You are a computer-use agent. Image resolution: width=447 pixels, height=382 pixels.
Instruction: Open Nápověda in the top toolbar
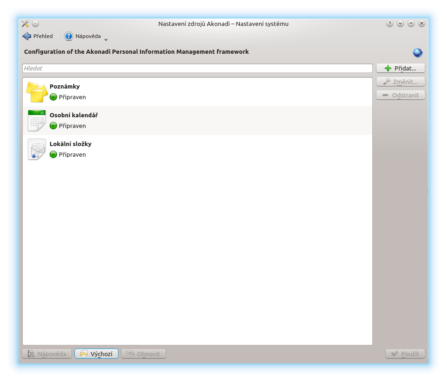pyautogui.click(x=83, y=36)
